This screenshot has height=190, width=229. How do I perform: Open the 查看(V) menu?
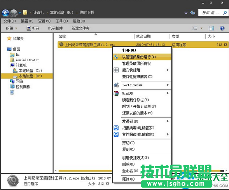click(44, 21)
